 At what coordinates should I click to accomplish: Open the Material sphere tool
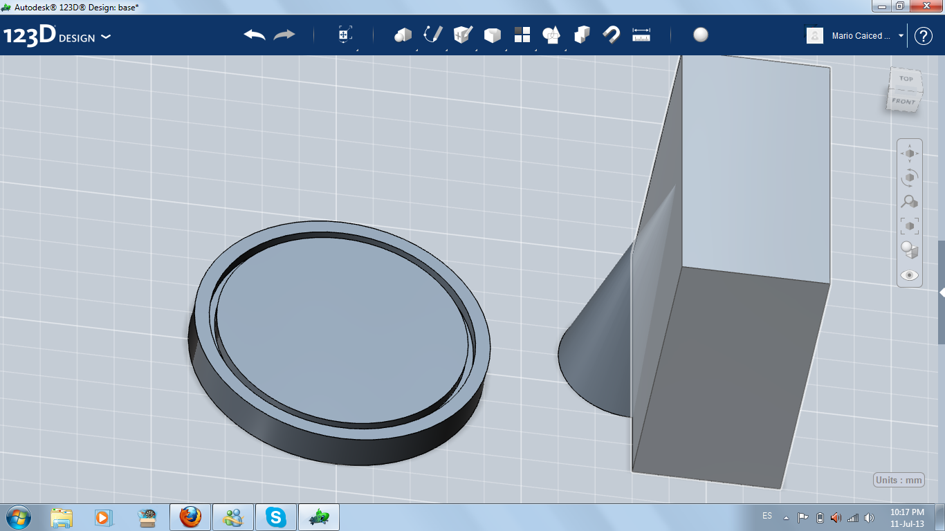[701, 35]
